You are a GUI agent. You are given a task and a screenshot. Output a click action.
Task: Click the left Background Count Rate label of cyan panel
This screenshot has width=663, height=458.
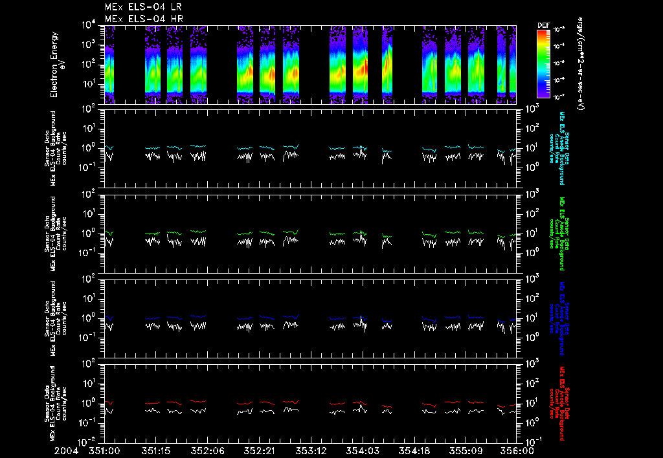56,148
